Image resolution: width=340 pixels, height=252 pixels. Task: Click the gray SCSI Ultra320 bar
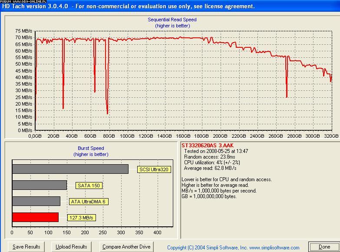tap(70, 169)
